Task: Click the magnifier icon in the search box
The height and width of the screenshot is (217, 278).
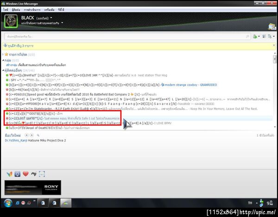Action: 247,37
